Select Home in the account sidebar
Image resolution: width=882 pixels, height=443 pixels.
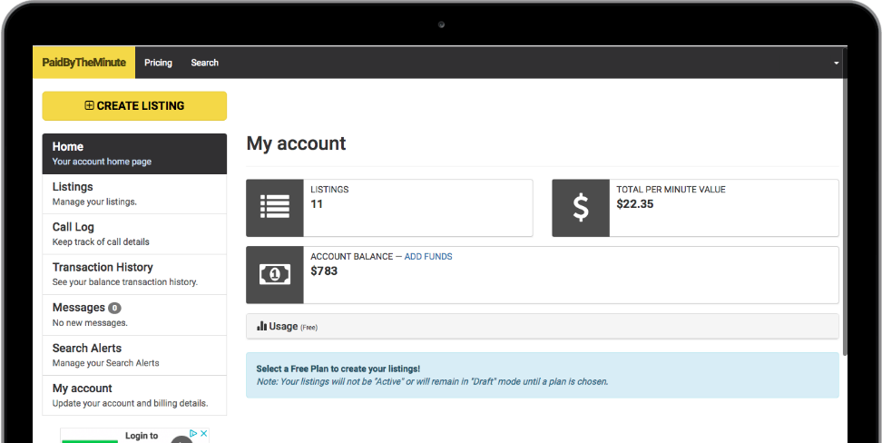pyautogui.click(x=134, y=153)
